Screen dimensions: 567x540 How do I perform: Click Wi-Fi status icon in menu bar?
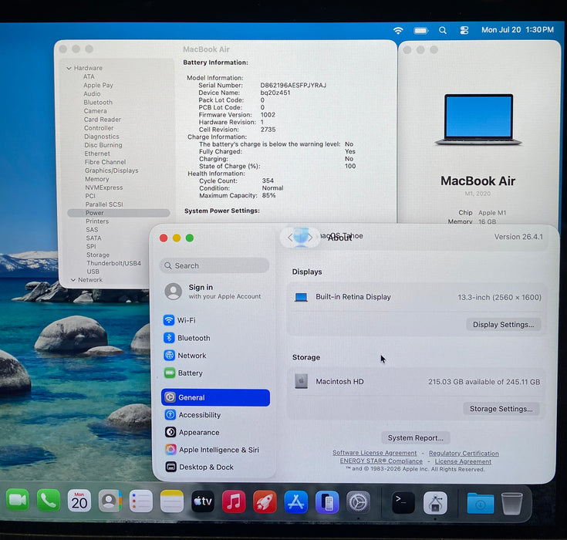pyautogui.click(x=398, y=30)
